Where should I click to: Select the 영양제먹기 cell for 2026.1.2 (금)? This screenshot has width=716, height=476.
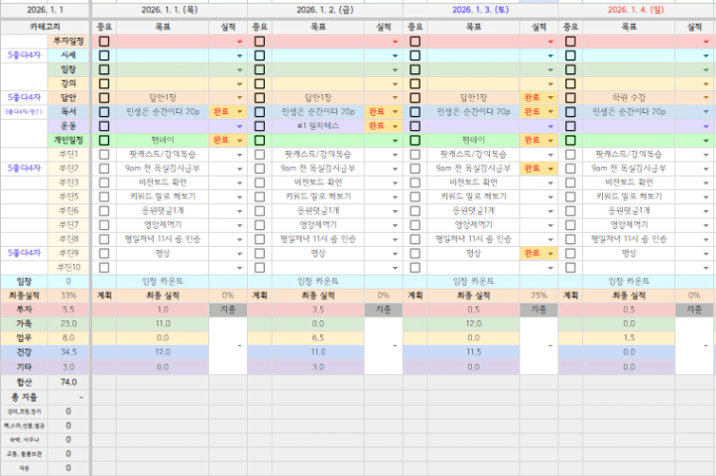[x=317, y=225]
